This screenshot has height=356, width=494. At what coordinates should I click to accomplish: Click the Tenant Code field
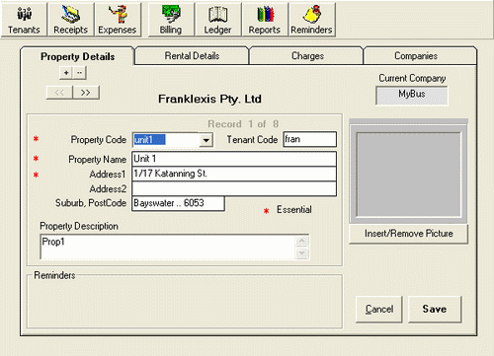click(x=309, y=139)
